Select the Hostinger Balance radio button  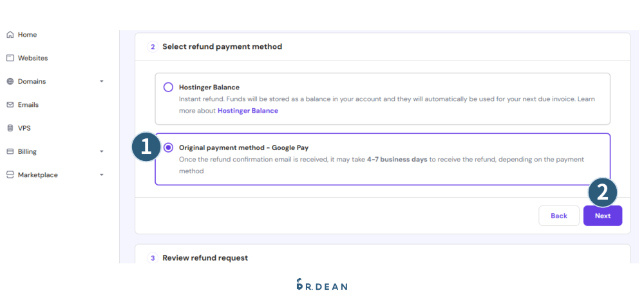(x=169, y=87)
